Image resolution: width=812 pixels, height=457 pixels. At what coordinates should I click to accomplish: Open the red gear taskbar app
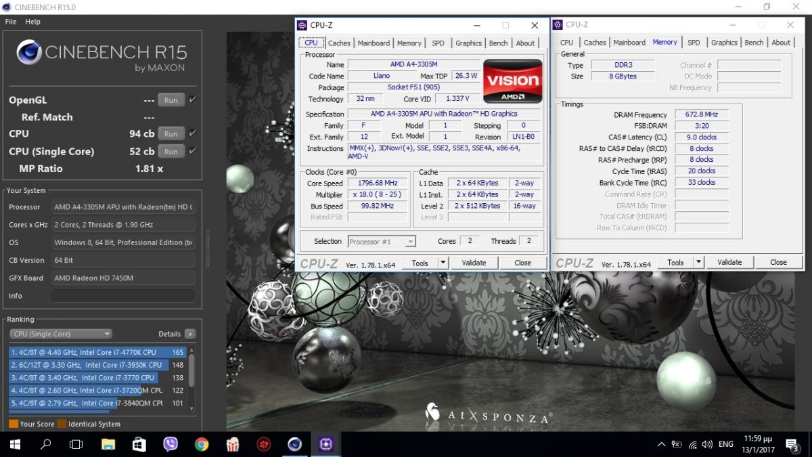click(264, 445)
